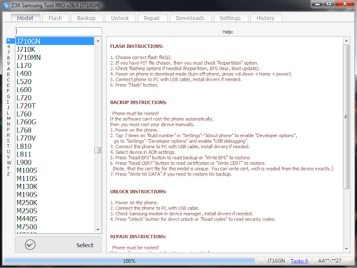Select model M250S in list
Image resolution: width=357 pixels, height=268 pixels.
(55, 211)
